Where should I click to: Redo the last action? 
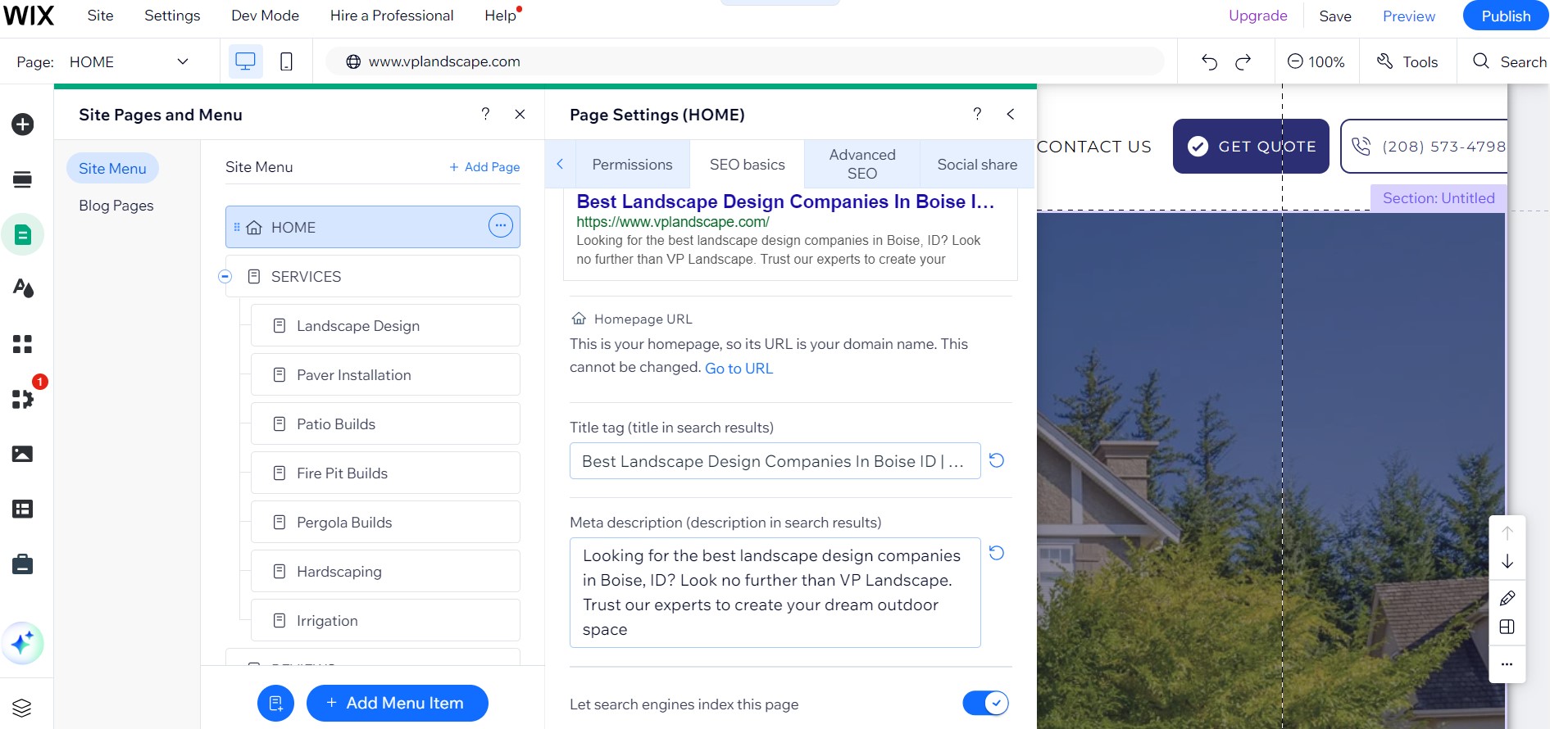1243,62
